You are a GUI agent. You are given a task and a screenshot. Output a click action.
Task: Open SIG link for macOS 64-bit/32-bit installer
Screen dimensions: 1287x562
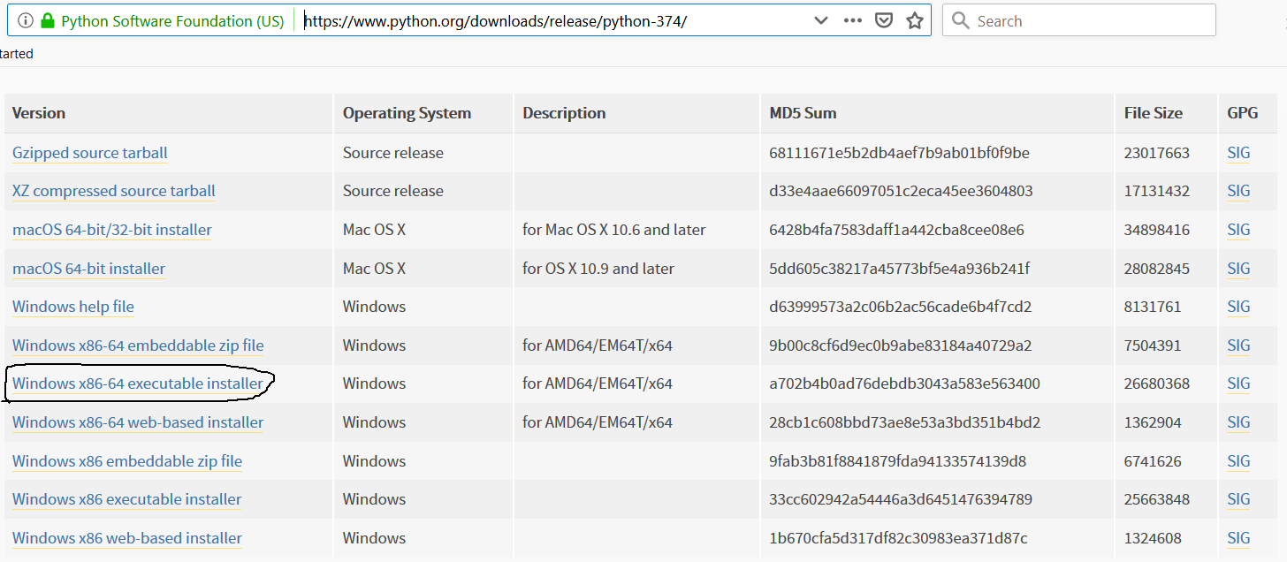tap(1238, 230)
